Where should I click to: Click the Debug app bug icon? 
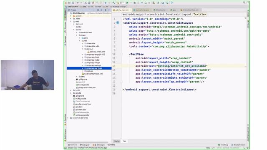(134, 3)
